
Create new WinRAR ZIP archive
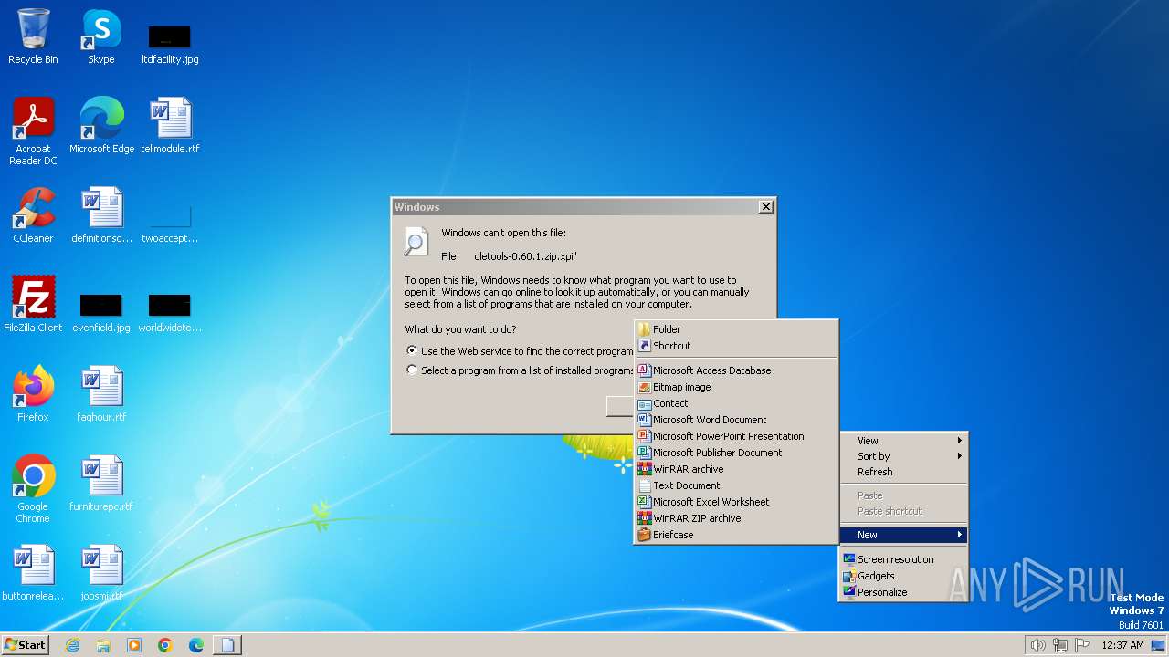click(x=736, y=518)
